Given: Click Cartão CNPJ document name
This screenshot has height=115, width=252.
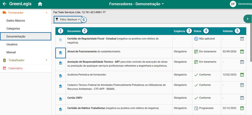Looking at the screenshot, I should (75, 98).
